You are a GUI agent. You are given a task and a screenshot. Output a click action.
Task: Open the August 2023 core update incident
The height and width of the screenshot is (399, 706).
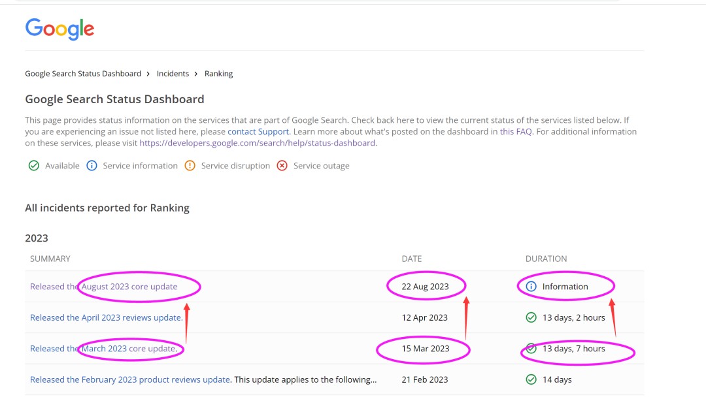104,287
